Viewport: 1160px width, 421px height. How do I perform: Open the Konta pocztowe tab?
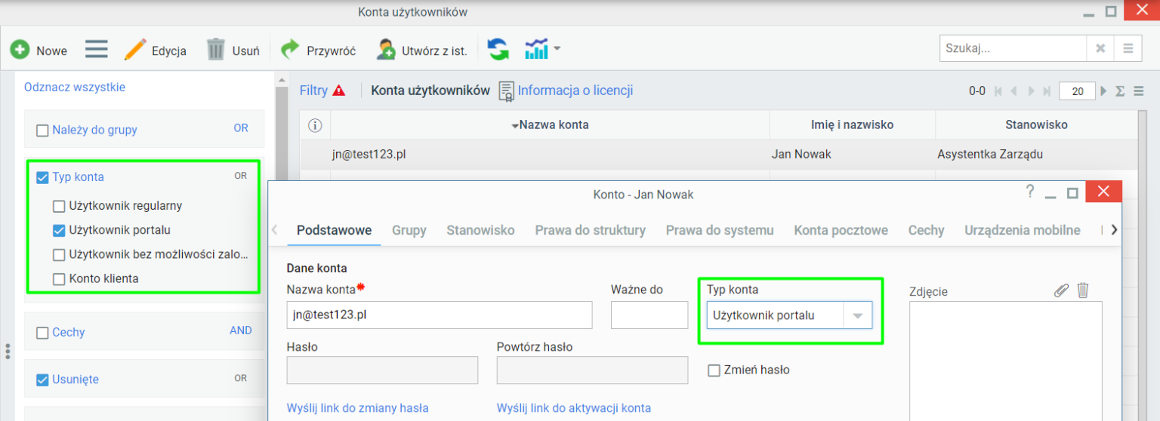(841, 230)
